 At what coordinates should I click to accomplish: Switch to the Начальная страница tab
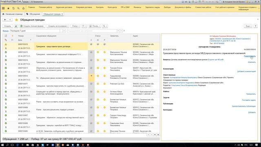pos(13,14)
